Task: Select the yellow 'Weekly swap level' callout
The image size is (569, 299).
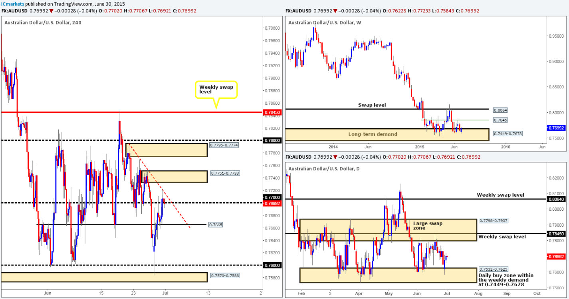Action: [216, 90]
